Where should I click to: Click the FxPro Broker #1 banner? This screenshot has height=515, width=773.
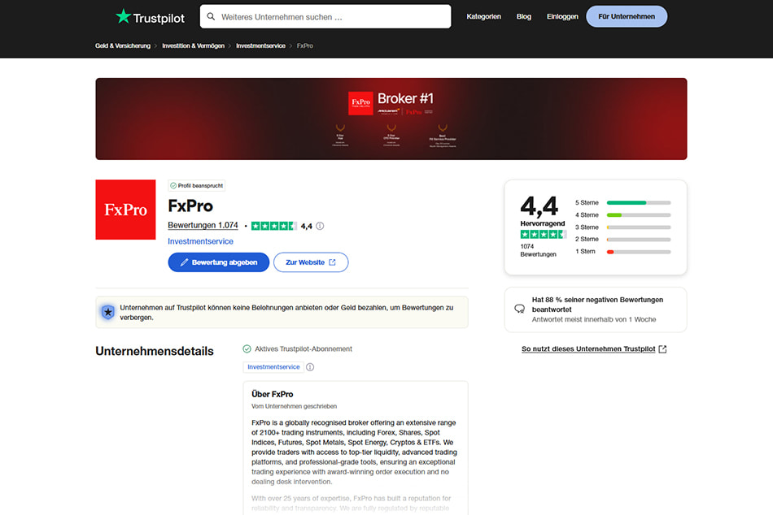391,119
